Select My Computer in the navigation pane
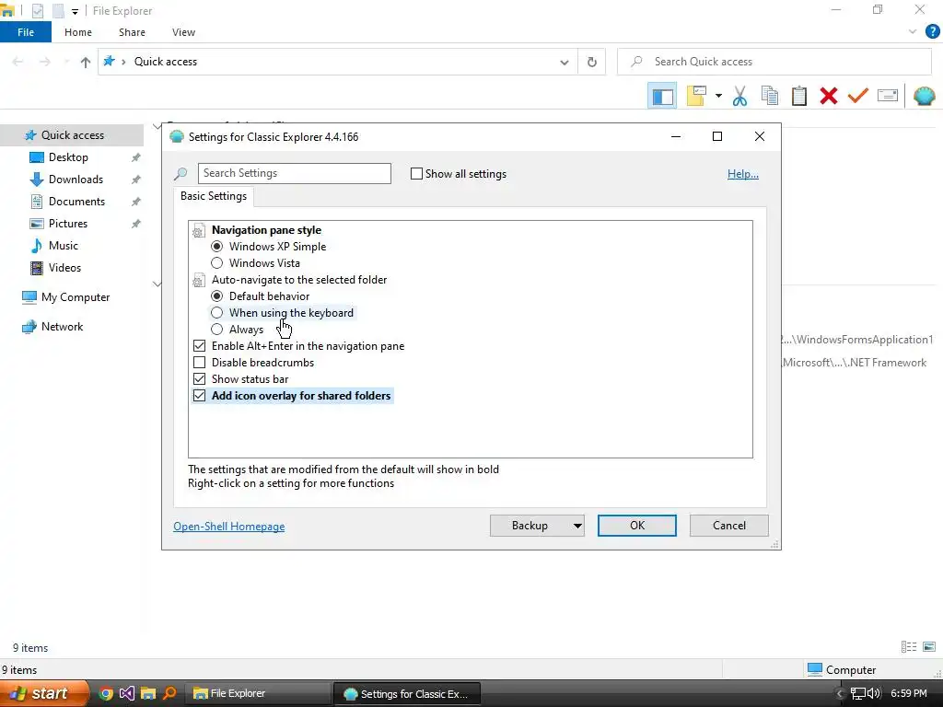The height and width of the screenshot is (707, 943). pyautogui.click(x=76, y=297)
